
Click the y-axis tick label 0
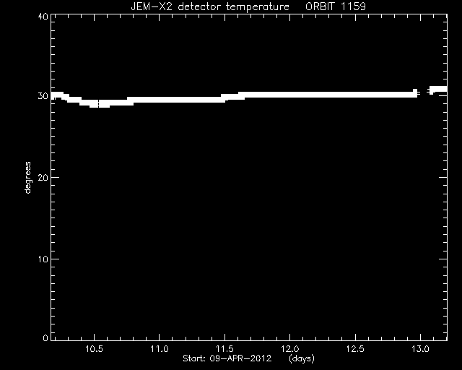[45, 337]
